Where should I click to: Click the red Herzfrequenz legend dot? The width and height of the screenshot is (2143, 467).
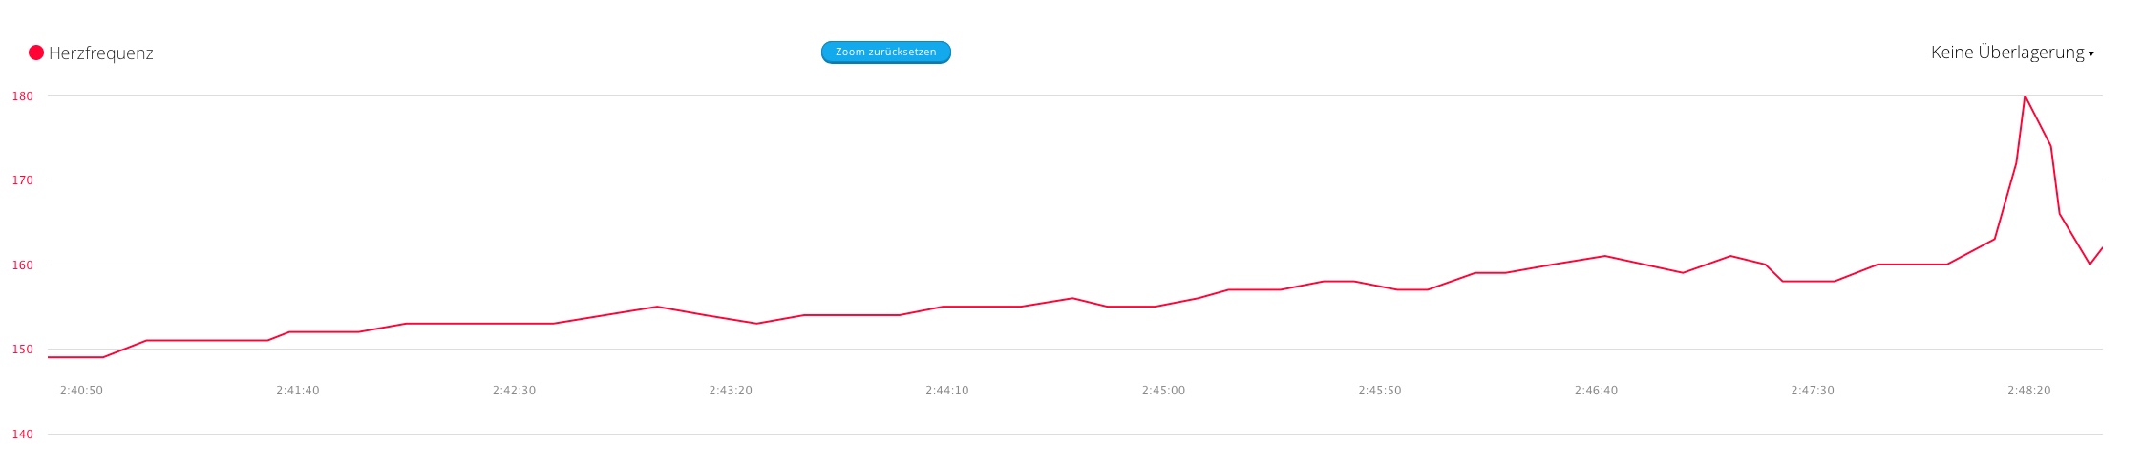click(x=36, y=53)
